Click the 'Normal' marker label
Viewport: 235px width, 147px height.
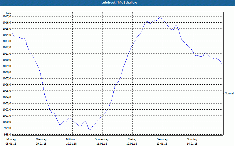click(x=229, y=93)
